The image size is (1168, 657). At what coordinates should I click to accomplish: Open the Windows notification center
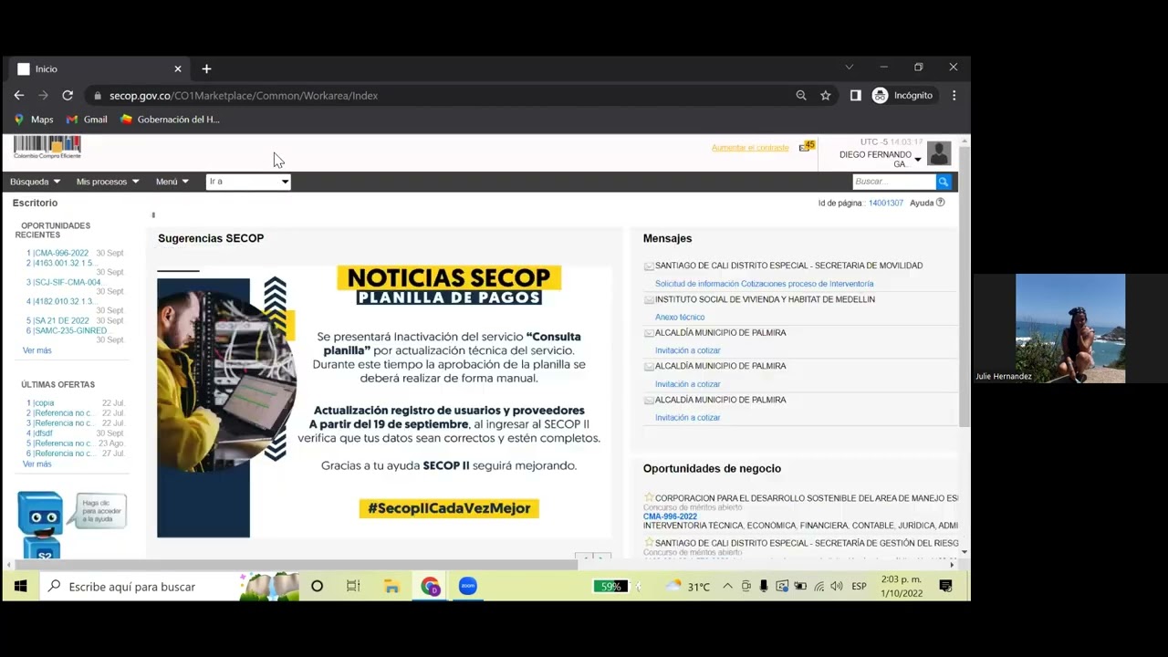[x=946, y=586]
